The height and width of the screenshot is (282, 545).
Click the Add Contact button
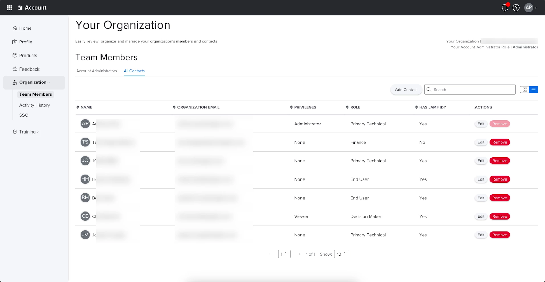(406, 90)
